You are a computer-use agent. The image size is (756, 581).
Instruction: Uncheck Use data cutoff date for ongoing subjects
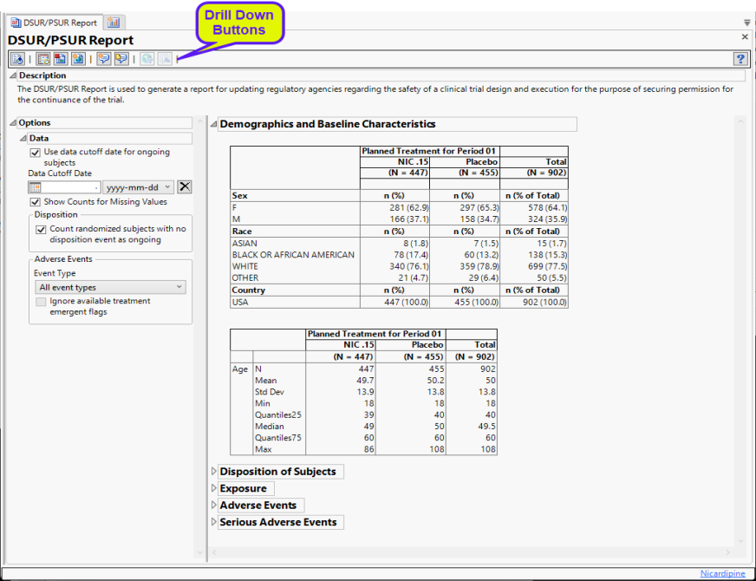point(36,152)
